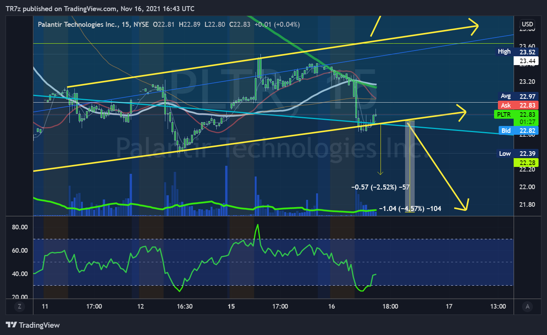Click the change value +0.01 (+0.04%)
Viewport: 547px width, 335px height.
coord(277,24)
